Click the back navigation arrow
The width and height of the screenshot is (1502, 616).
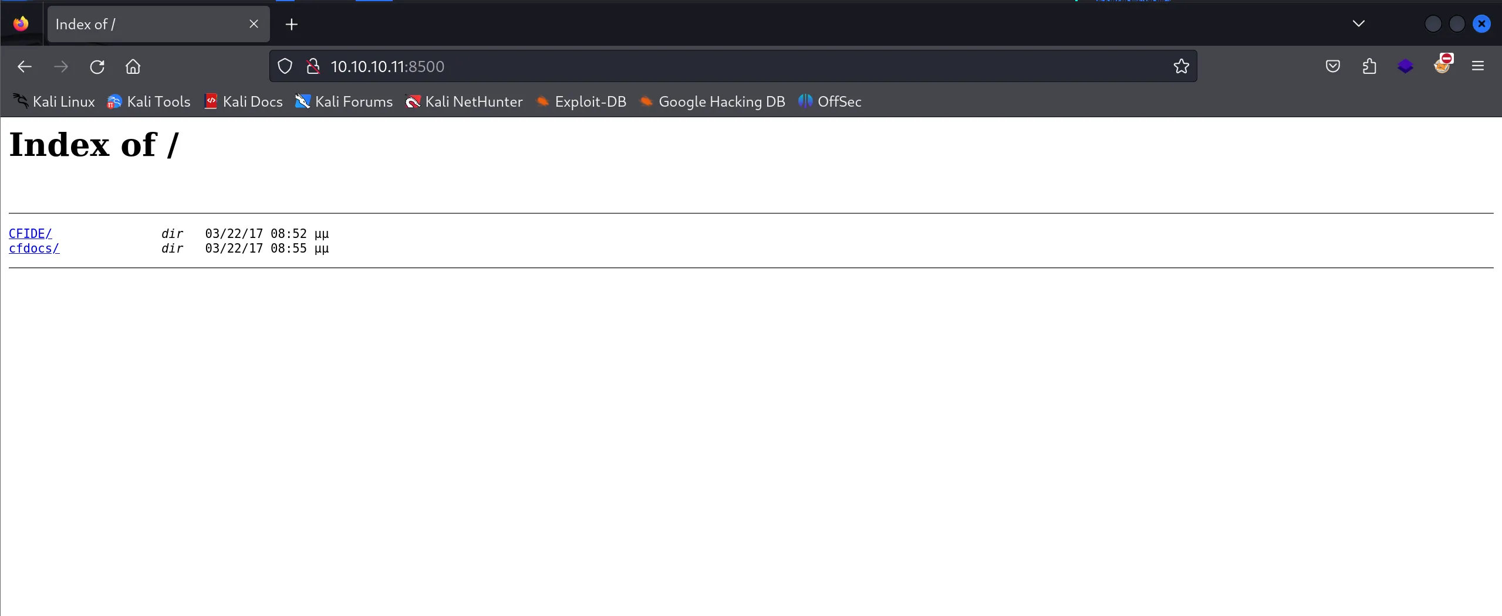click(25, 67)
